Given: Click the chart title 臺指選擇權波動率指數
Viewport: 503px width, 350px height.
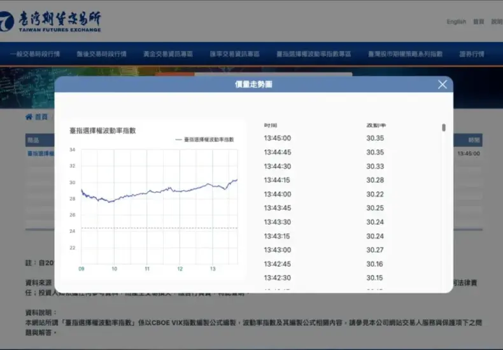Looking at the screenshot, I should tap(103, 130).
